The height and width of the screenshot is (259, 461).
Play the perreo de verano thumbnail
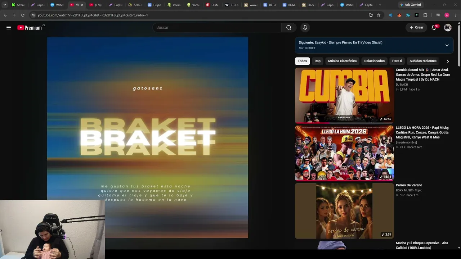point(344,211)
